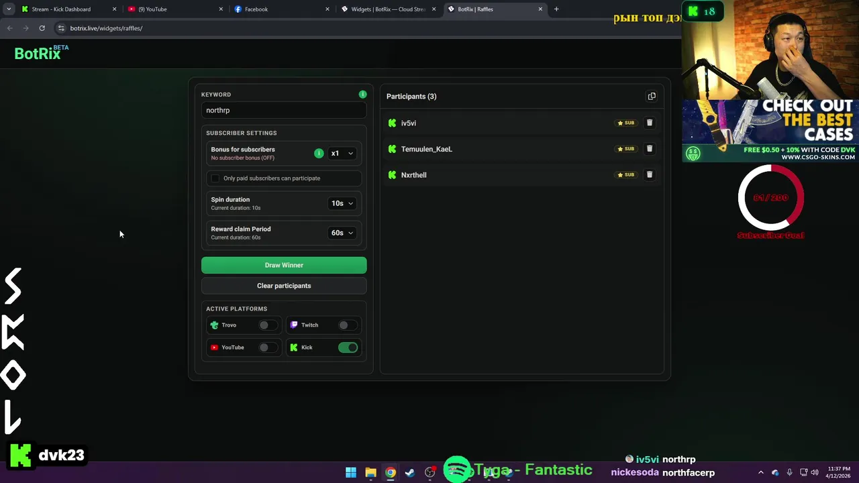
Task: Open Steam from the taskbar
Action: coord(410,472)
